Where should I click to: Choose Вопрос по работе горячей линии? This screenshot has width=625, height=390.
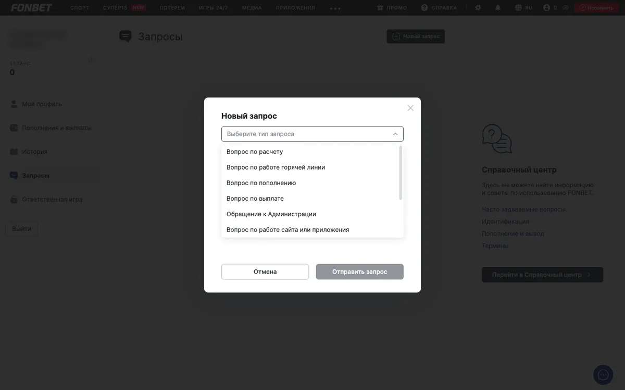[310, 167]
